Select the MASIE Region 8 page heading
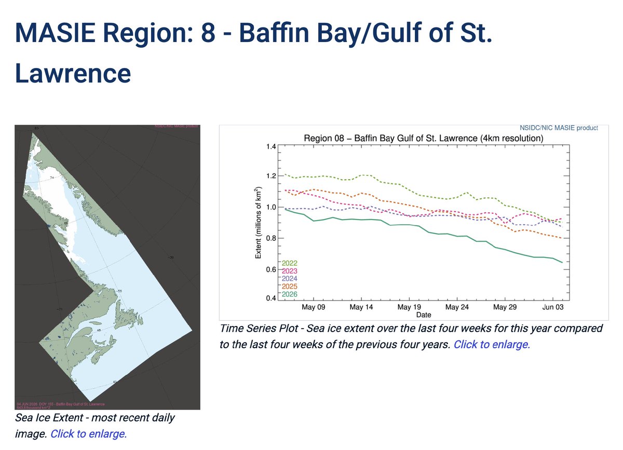Viewport: 623px width, 450px height. click(254, 52)
